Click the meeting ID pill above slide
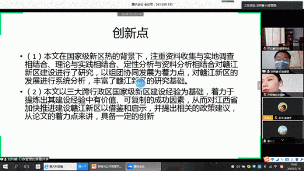This screenshot has width=304, height=171. (131, 14)
